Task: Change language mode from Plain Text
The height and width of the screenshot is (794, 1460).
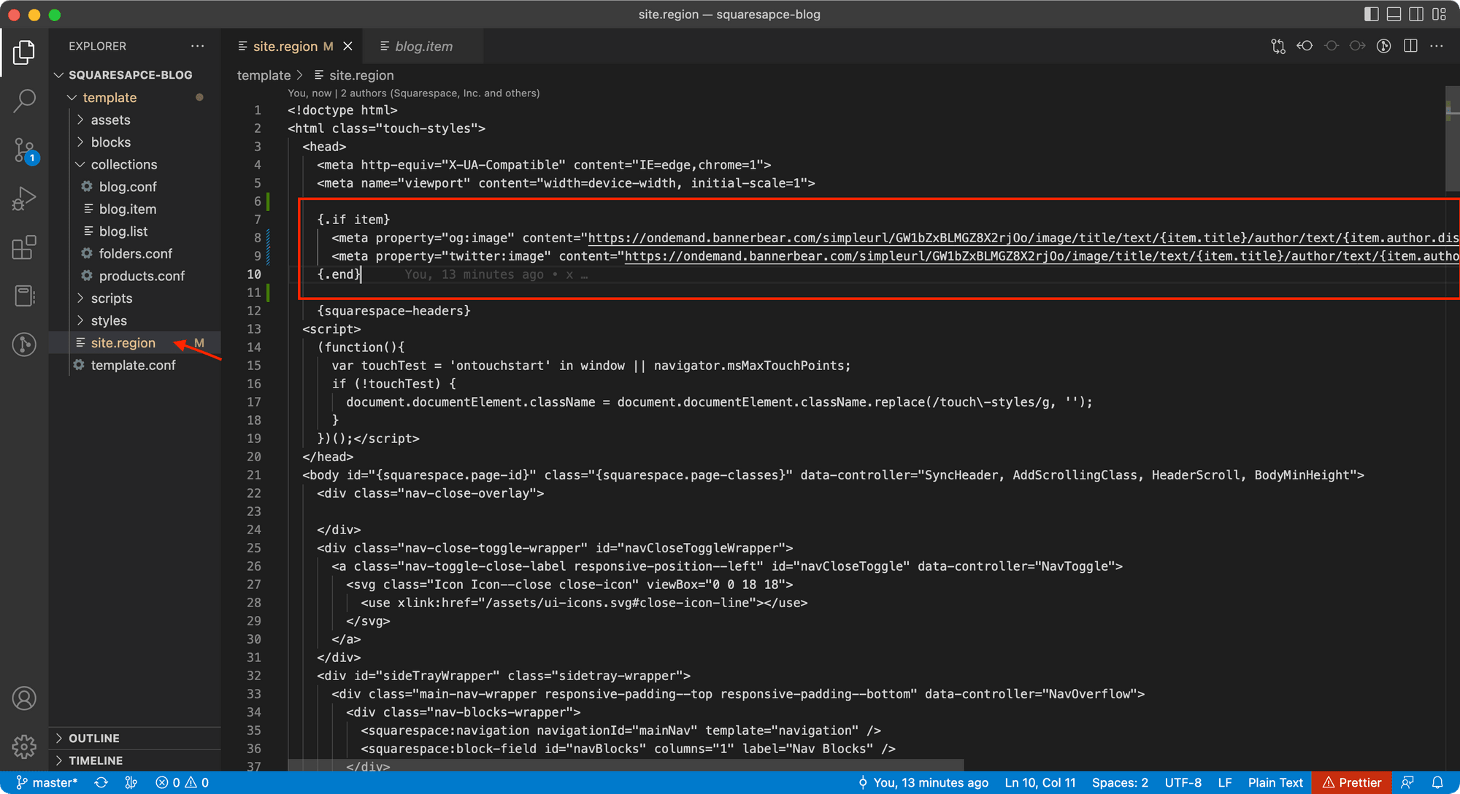Action: pos(1275,782)
